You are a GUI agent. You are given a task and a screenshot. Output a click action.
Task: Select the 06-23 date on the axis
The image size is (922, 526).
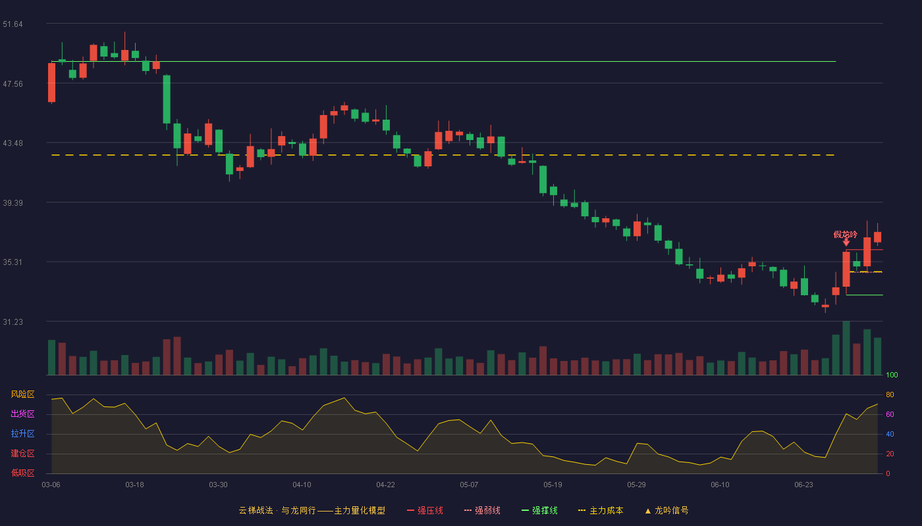click(803, 485)
